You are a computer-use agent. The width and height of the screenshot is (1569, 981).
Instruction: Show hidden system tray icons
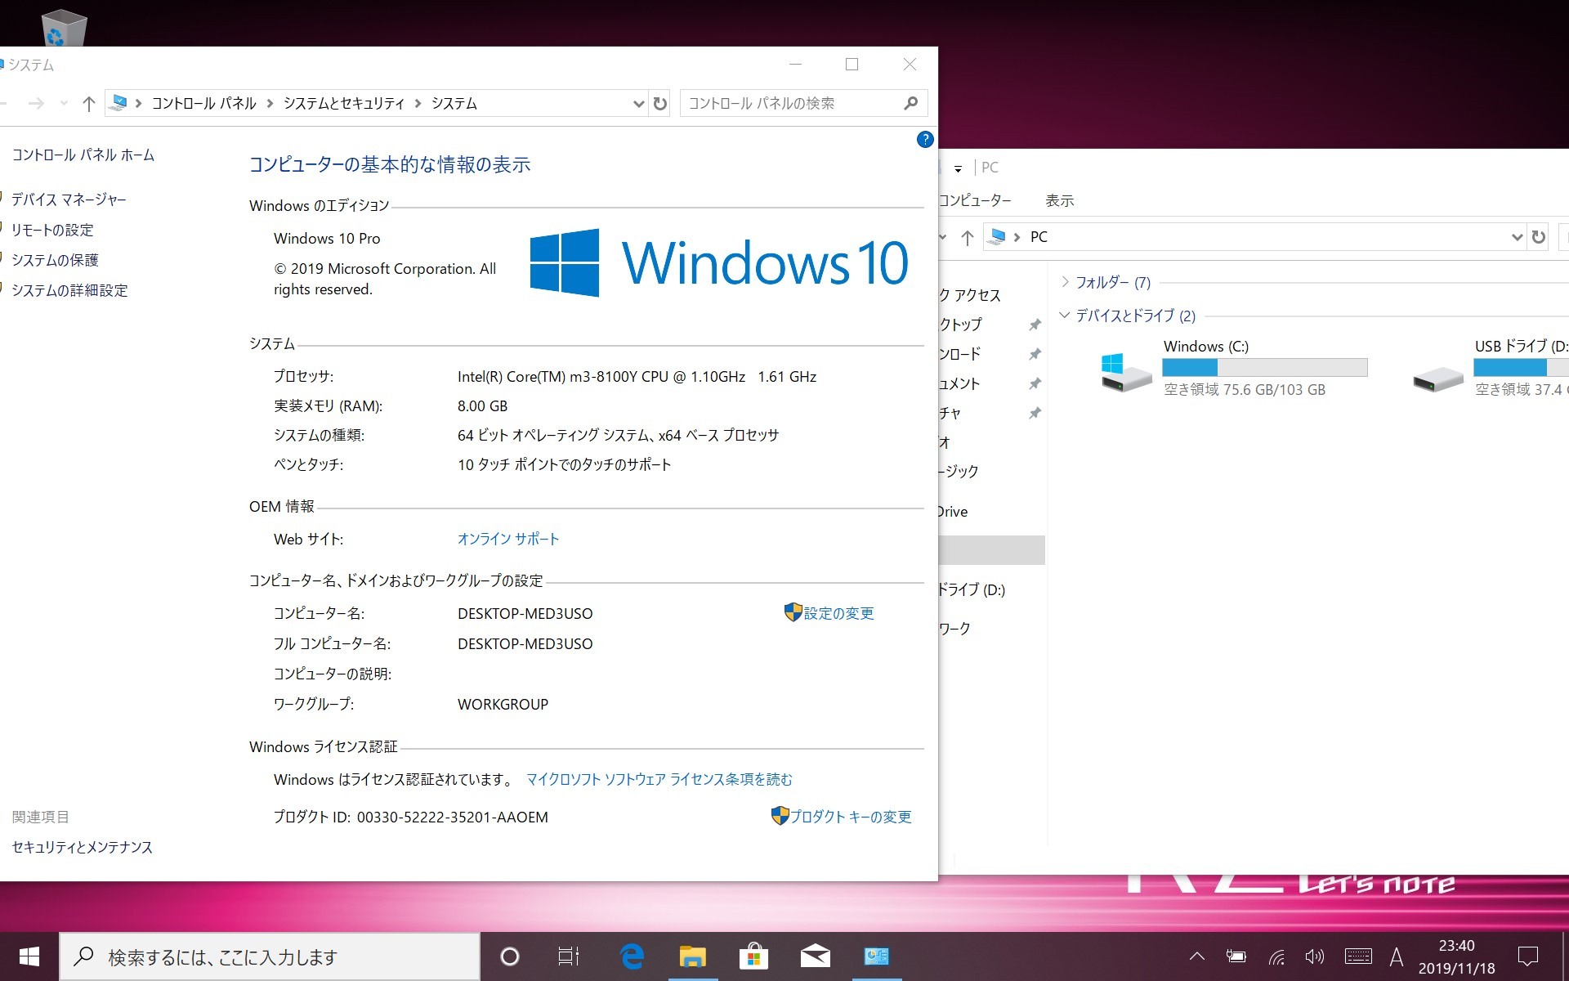point(1196,956)
